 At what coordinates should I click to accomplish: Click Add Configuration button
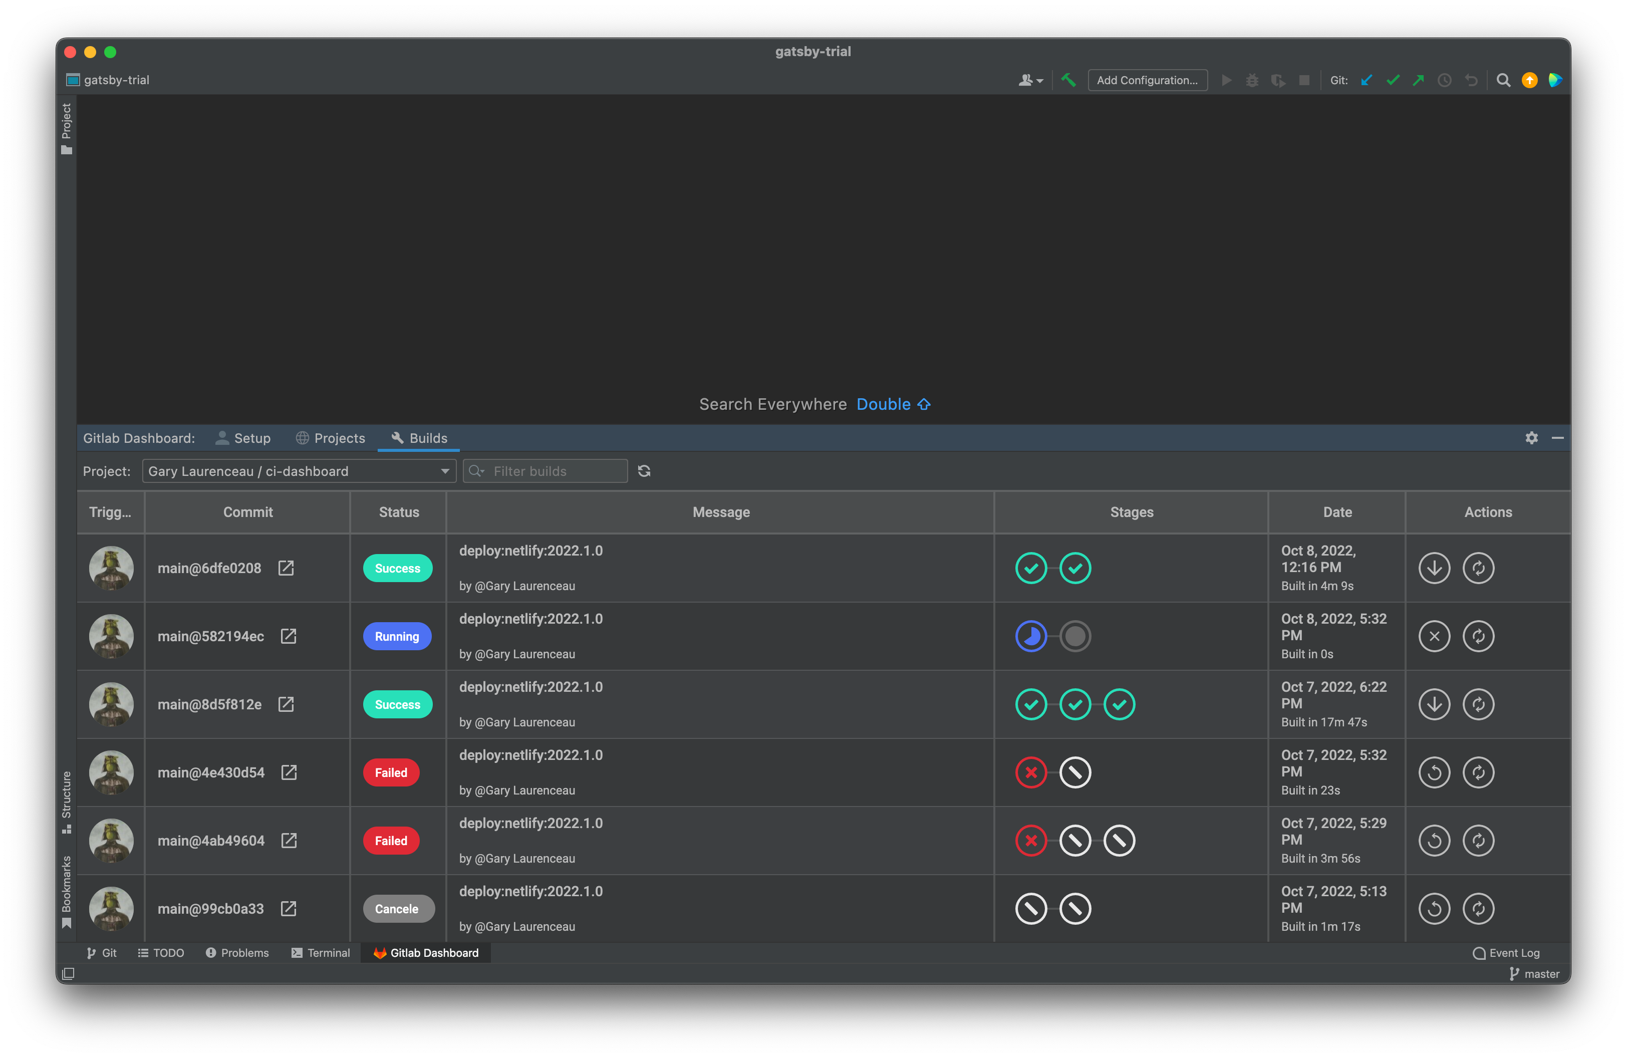point(1147,80)
